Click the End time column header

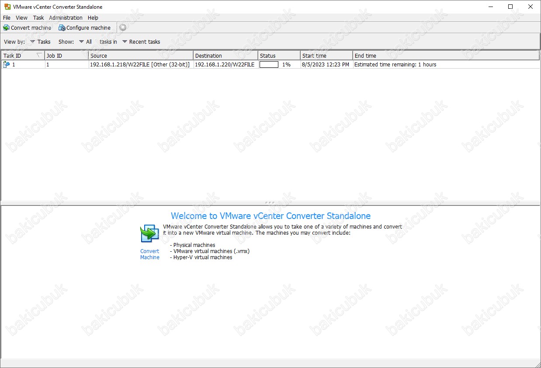[446, 56]
